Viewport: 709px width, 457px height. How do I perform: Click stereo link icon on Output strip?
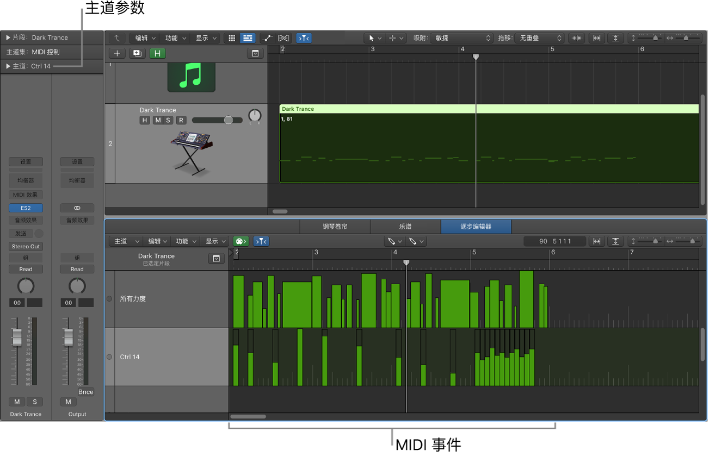77,208
